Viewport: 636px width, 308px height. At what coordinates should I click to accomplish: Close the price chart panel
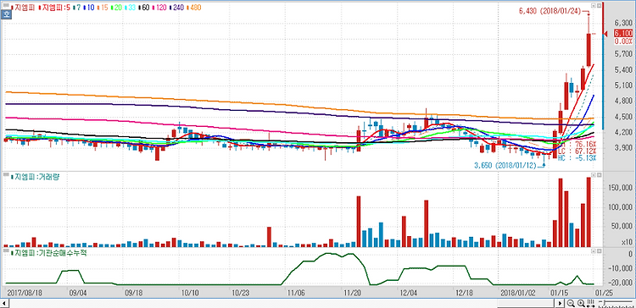[599, 6]
